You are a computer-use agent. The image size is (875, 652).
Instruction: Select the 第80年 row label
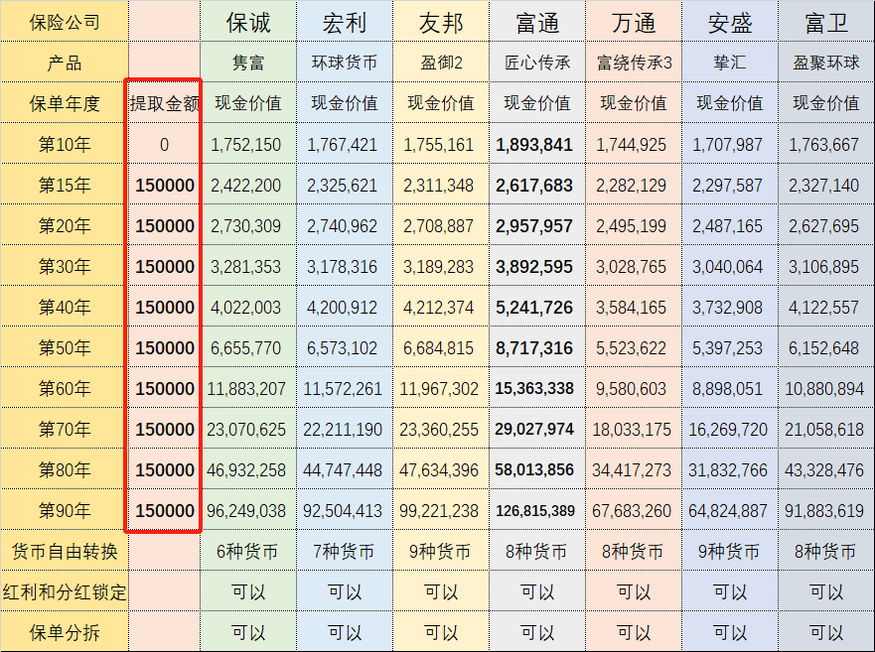click(x=65, y=469)
